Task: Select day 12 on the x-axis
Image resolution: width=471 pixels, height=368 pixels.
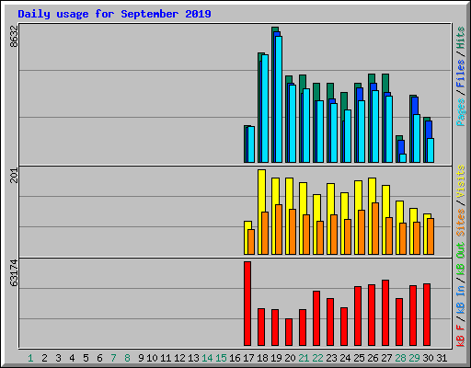Action: coord(179,358)
